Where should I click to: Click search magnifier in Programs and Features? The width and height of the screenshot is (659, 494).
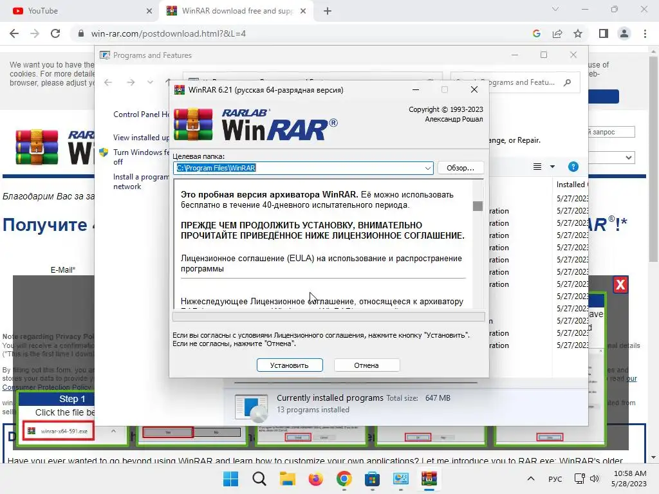pyautogui.click(x=568, y=82)
